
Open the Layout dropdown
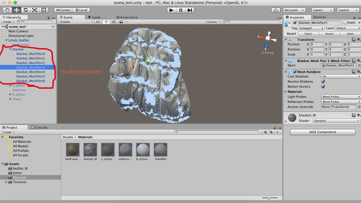(348, 10)
